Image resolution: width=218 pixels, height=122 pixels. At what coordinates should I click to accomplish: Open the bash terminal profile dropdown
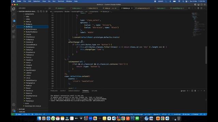[189, 91]
